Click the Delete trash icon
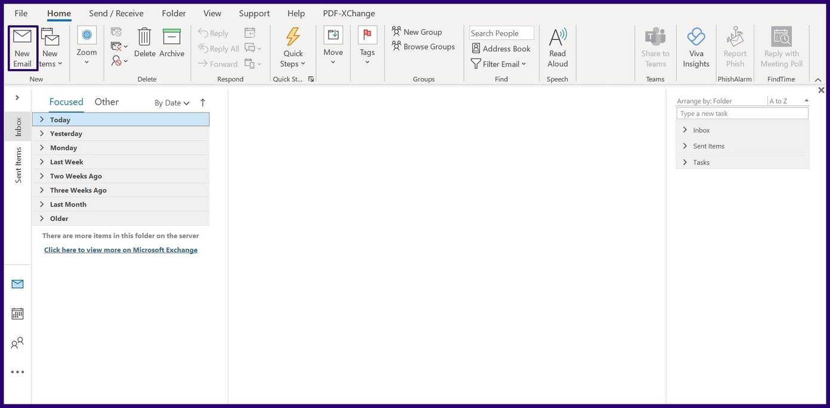 point(144,43)
